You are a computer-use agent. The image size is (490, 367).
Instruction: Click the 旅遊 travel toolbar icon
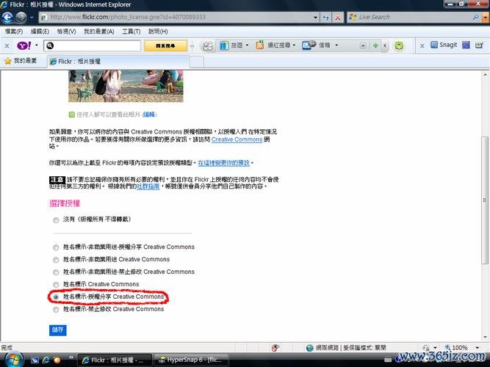[x=224, y=46]
